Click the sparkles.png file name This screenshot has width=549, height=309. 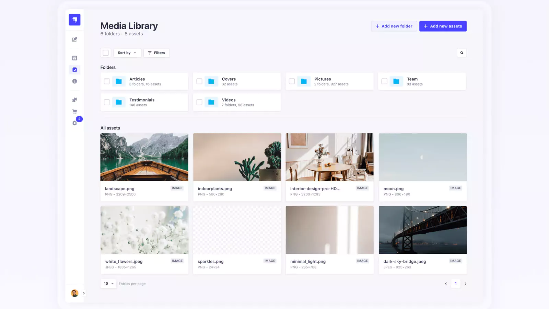[x=211, y=261]
